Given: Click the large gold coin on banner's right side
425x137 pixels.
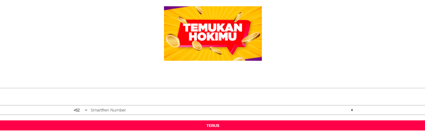Looking at the screenshot, I should pyautogui.click(x=251, y=38).
